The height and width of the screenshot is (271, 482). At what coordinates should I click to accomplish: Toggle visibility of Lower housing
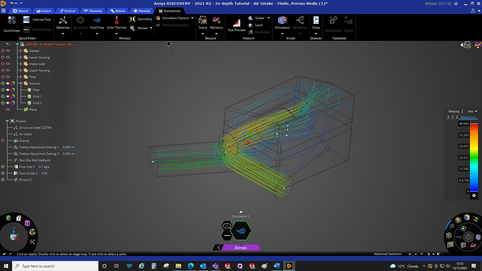click(x=8, y=57)
